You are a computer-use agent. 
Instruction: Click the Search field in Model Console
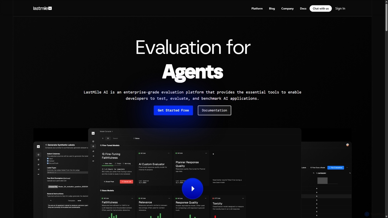point(121,138)
